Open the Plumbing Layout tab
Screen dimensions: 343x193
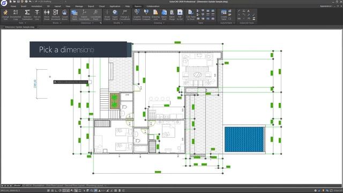pos(94,185)
